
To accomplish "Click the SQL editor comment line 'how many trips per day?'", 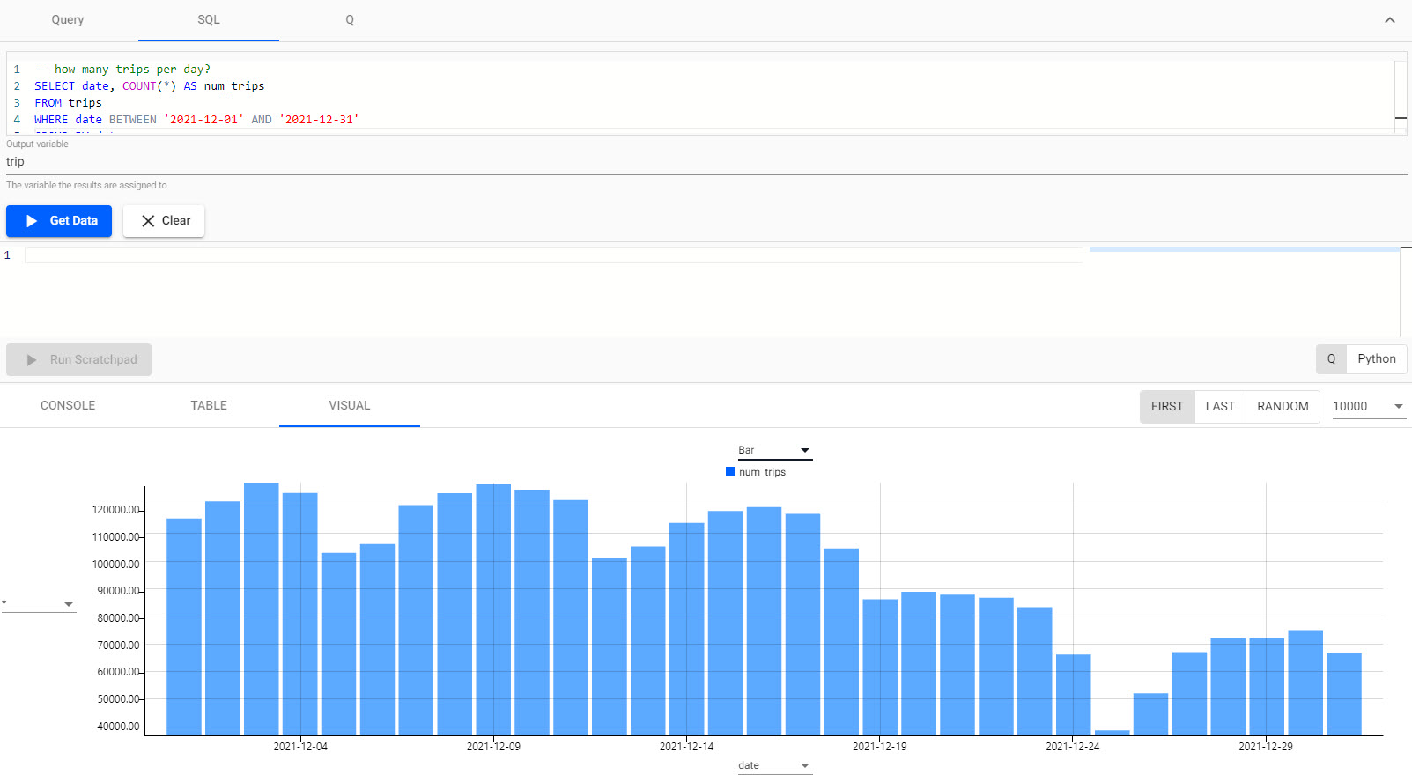I will point(122,70).
